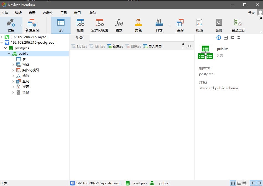Open the Backup (备份) toolbar button
This screenshot has width=263, height=186.
219,25
